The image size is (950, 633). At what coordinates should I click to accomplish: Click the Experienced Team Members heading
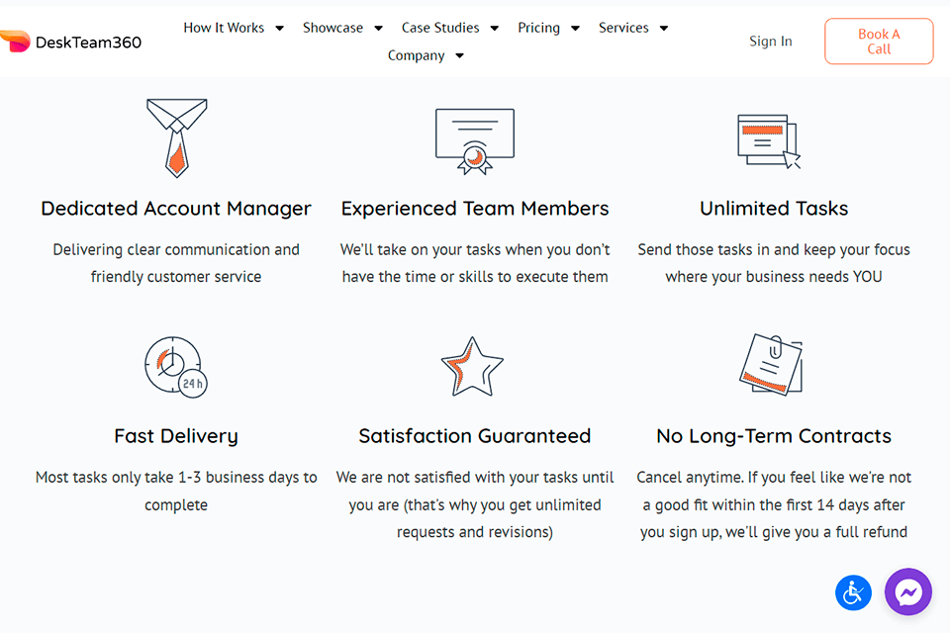(474, 209)
